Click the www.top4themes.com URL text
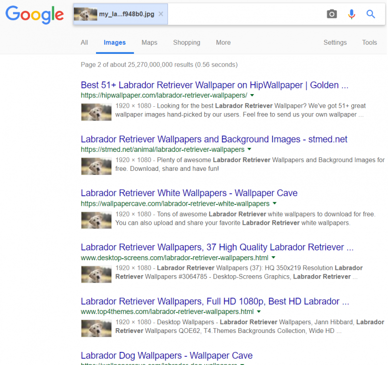This screenshot has height=365, width=388. click(167, 312)
